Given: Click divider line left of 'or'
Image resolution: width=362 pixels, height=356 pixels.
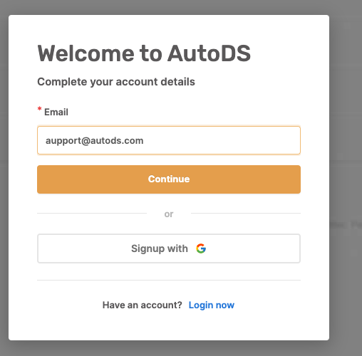Looking at the screenshot, I should 92,213.
